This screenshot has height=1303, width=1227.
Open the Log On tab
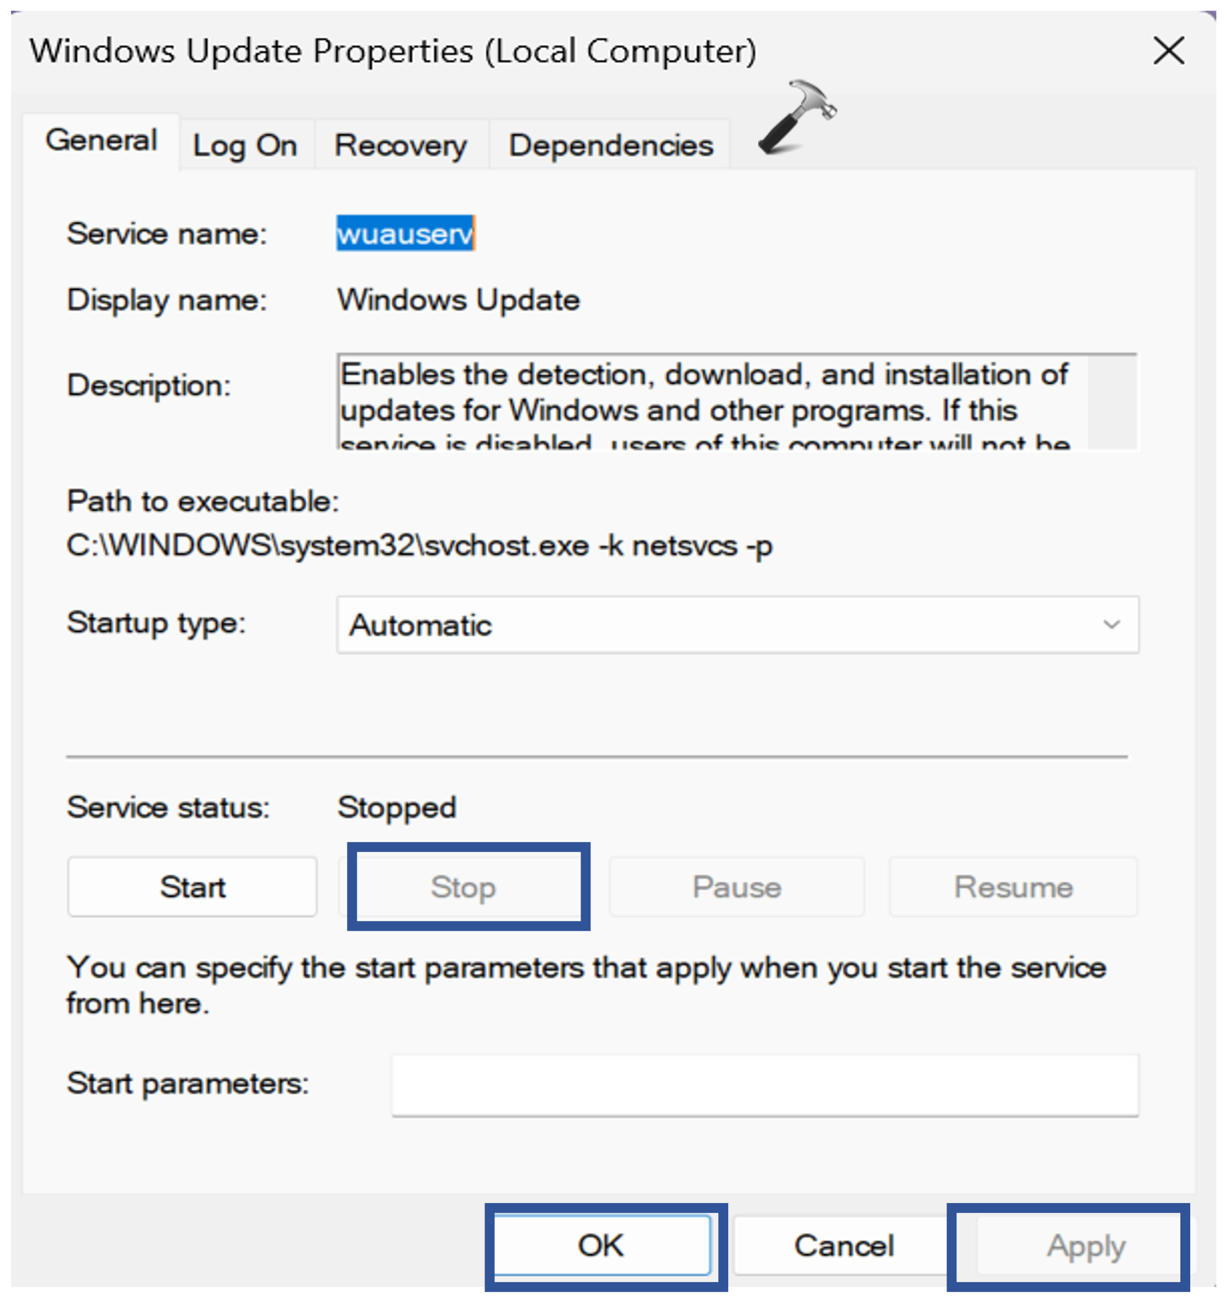point(245,145)
